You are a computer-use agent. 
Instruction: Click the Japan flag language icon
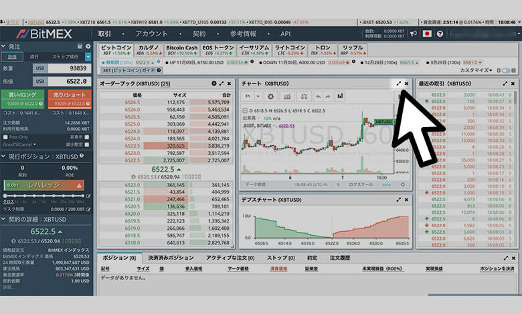[427, 33]
